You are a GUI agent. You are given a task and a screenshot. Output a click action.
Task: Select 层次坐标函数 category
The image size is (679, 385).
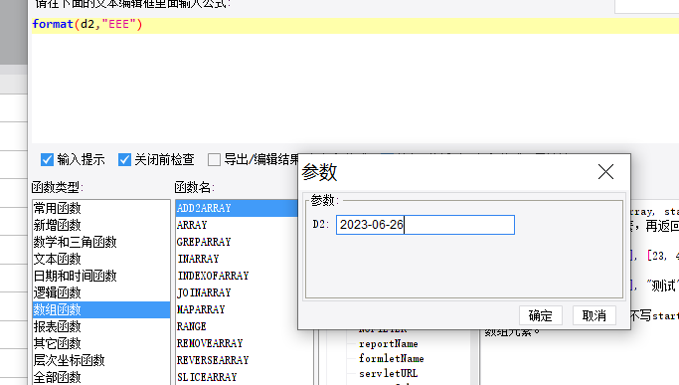(x=100, y=360)
